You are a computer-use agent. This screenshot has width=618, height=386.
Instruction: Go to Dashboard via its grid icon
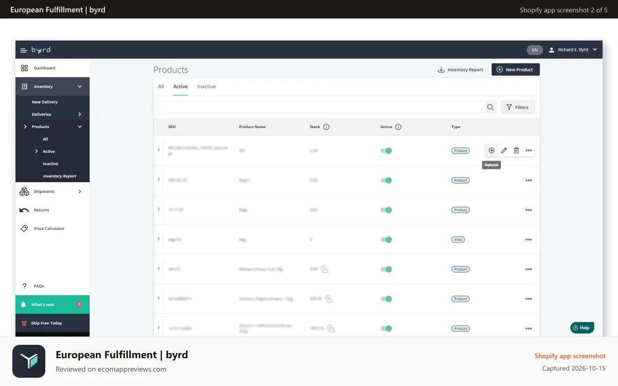[24, 68]
